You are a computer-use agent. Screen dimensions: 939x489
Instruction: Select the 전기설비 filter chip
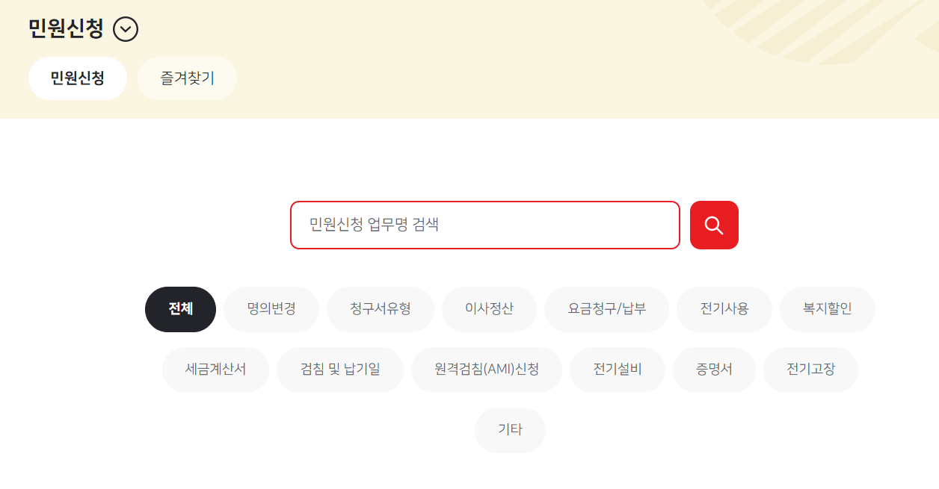[617, 369]
